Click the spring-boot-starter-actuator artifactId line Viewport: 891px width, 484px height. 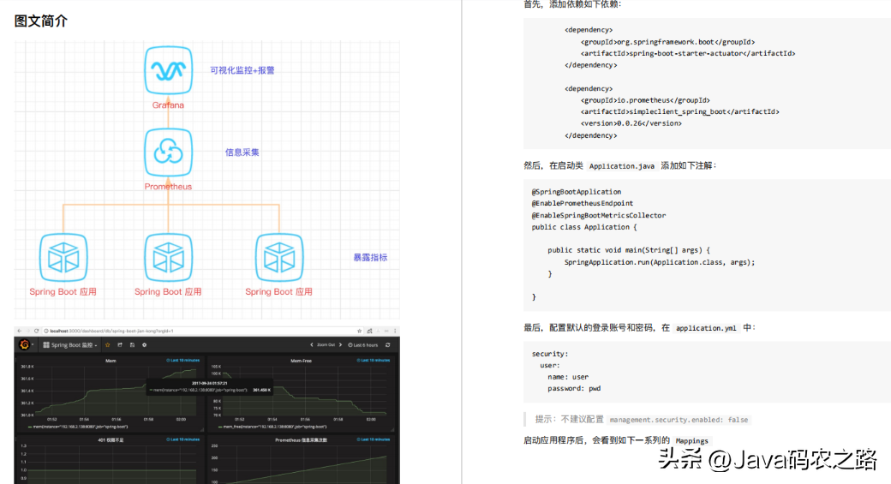pos(688,53)
